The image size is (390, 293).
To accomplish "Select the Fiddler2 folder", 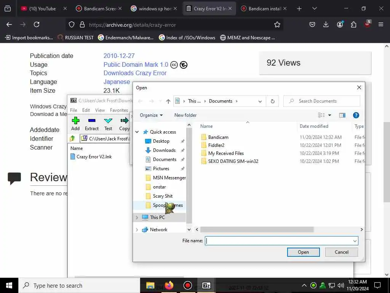I will [x=216, y=145].
